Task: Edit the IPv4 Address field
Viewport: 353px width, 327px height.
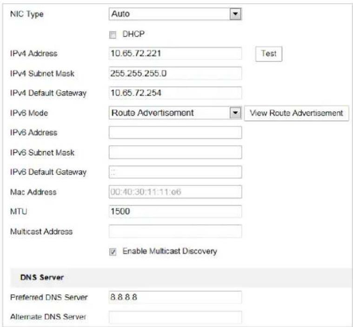Action: [x=175, y=53]
